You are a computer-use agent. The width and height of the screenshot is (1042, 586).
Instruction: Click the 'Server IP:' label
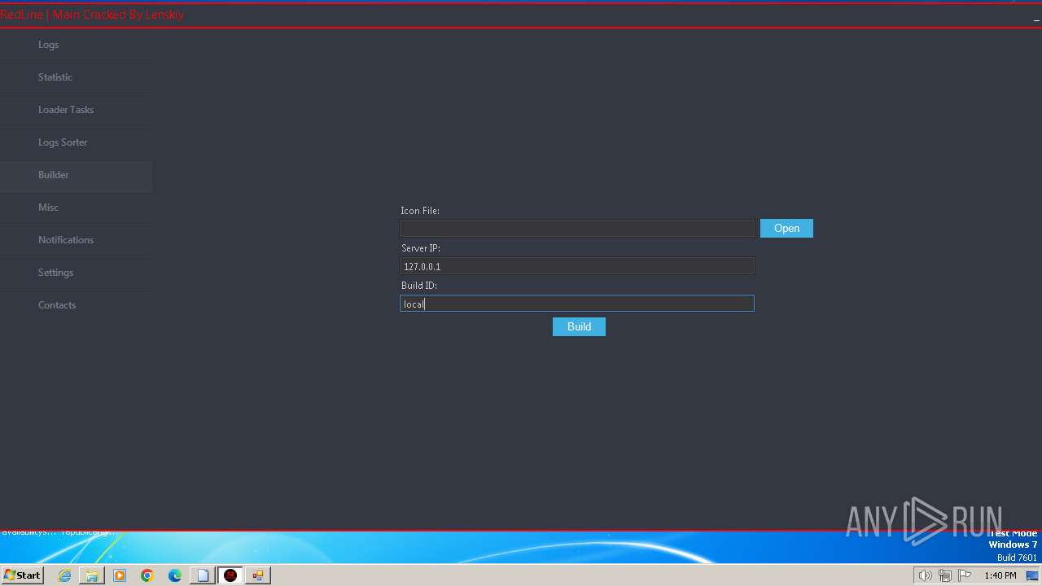(421, 248)
